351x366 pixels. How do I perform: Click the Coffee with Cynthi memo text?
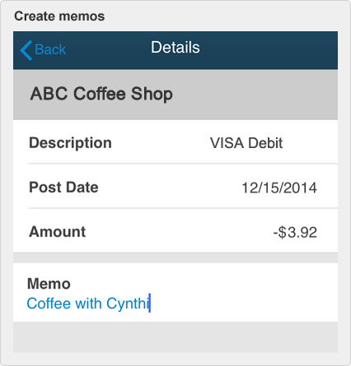88,303
